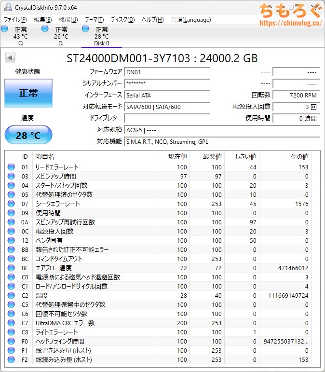Click the 現在値 column header
Viewport: 325px width, 372px height.
click(x=172, y=157)
